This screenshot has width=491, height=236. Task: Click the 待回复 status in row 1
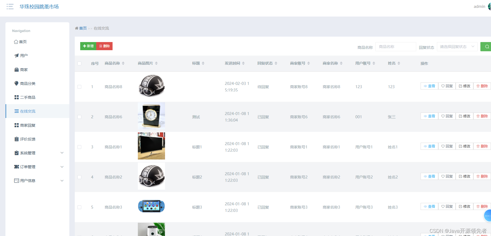point(263,87)
